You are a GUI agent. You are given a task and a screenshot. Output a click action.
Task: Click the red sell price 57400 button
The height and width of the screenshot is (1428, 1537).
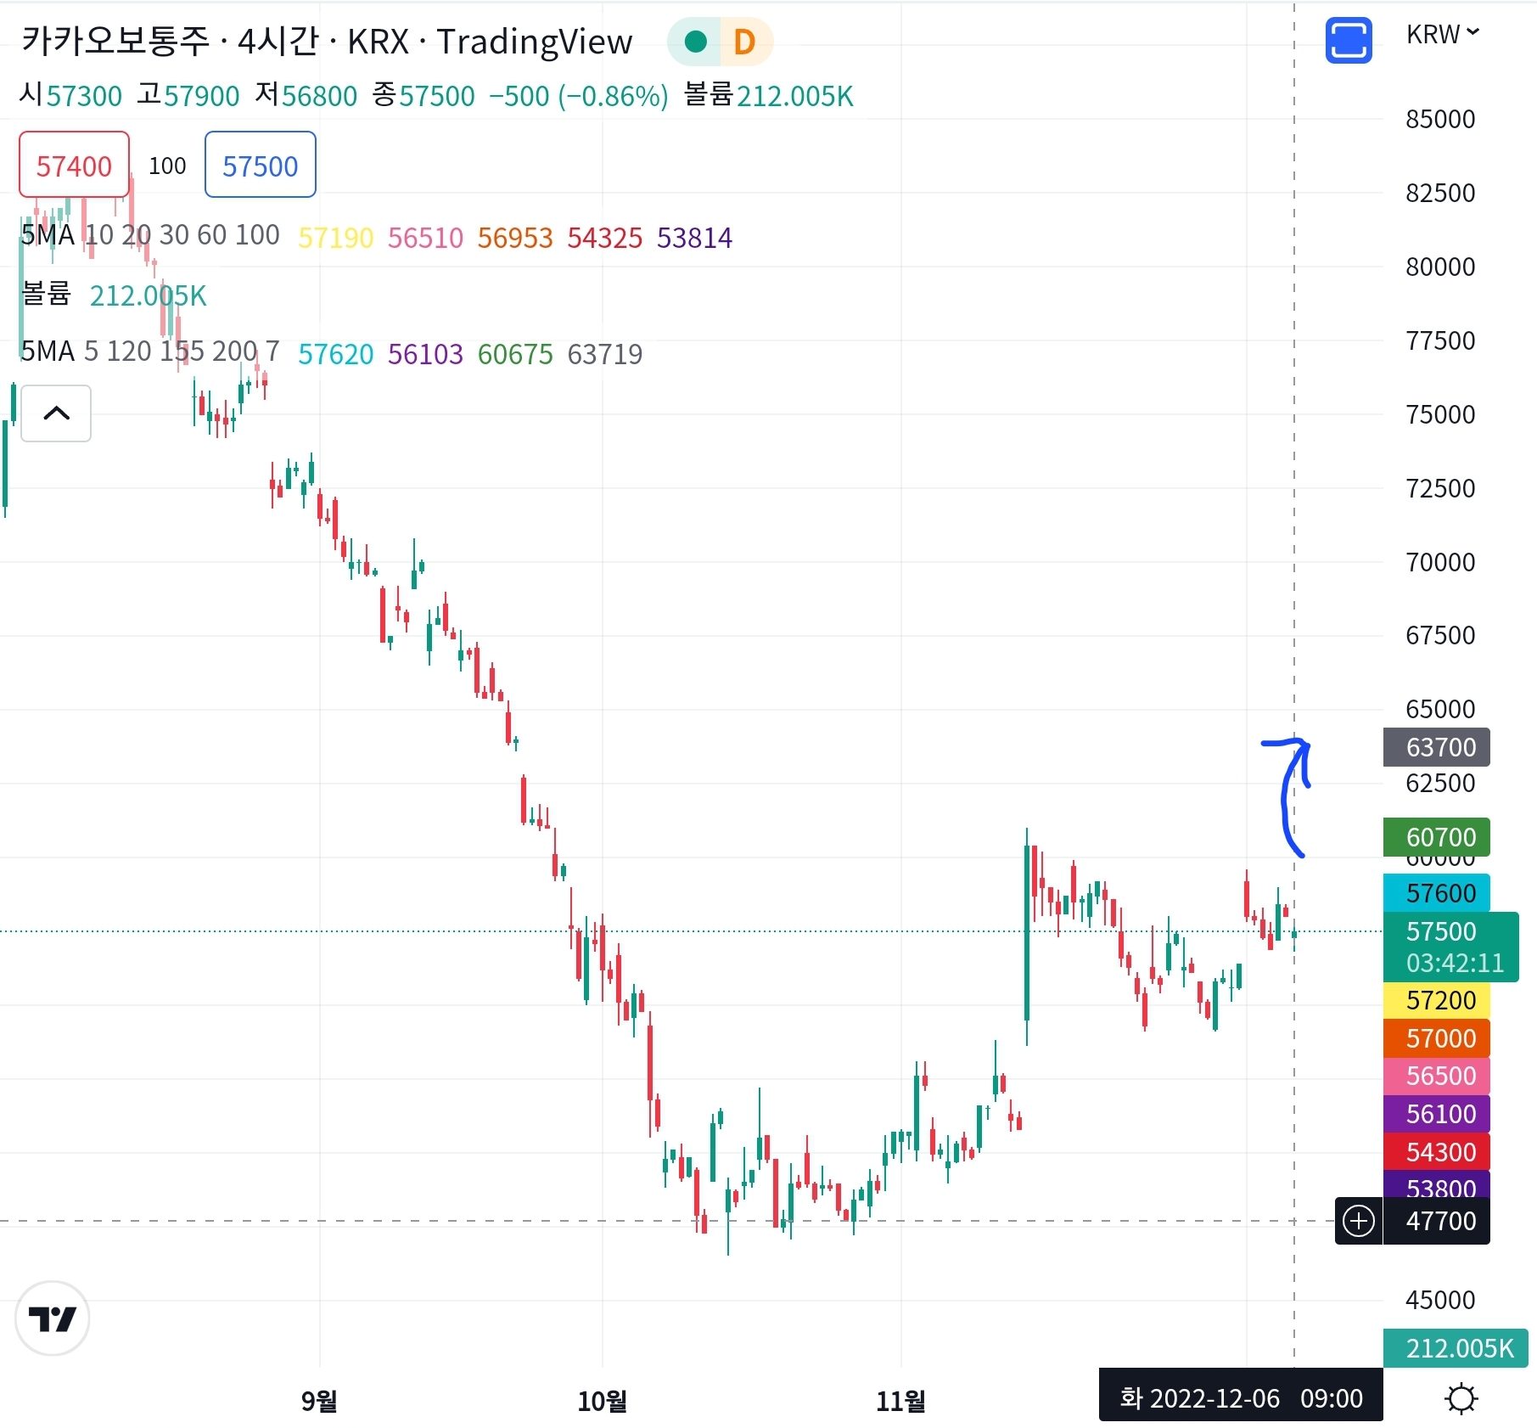coord(74,166)
